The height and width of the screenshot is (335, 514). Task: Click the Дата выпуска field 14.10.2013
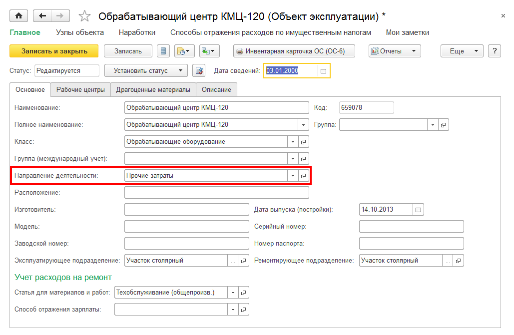[386, 210]
